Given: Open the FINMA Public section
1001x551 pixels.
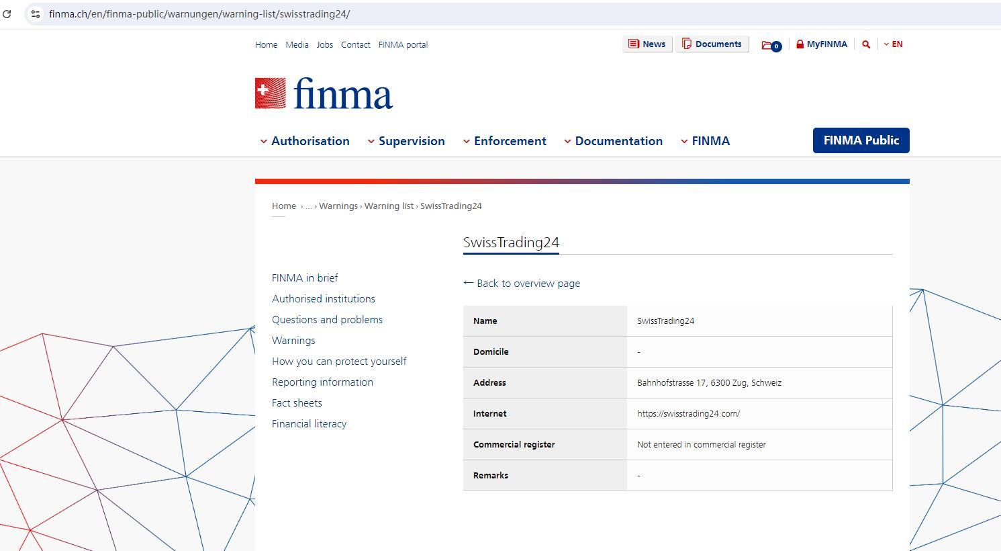Looking at the screenshot, I should click(861, 140).
